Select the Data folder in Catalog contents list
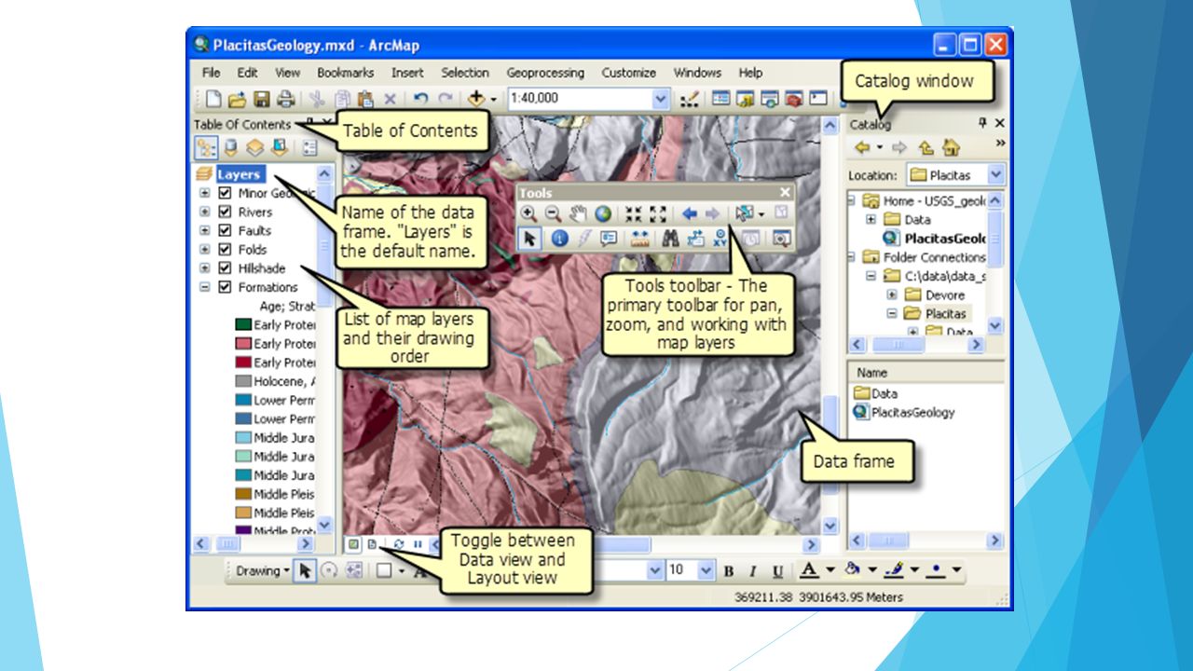1193x671 pixels. tap(876, 393)
